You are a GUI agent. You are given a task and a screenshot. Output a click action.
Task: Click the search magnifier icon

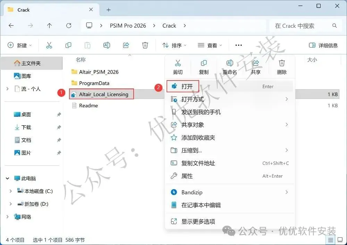pyautogui.click(x=335, y=26)
